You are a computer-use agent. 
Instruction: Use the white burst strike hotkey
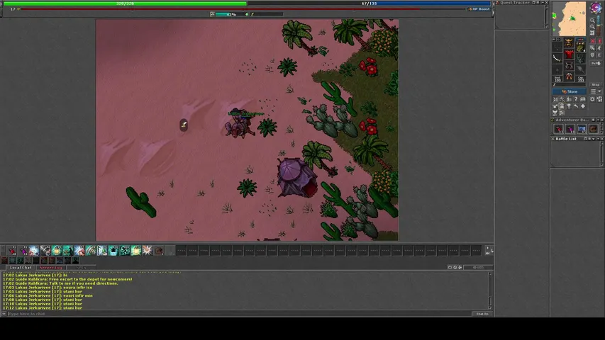pos(147,251)
